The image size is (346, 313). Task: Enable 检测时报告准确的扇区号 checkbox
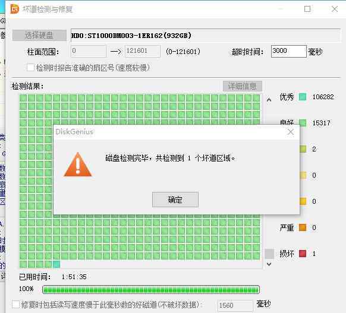[x=30, y=68]
